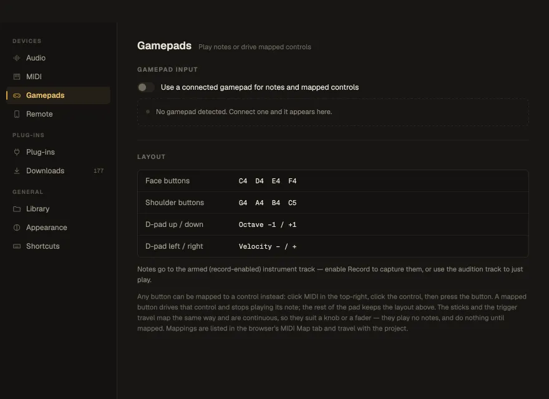This screenshot has height=399, width=549.
Task: Enable the connected gamepad toggle switch
Action: click(146, 87)
